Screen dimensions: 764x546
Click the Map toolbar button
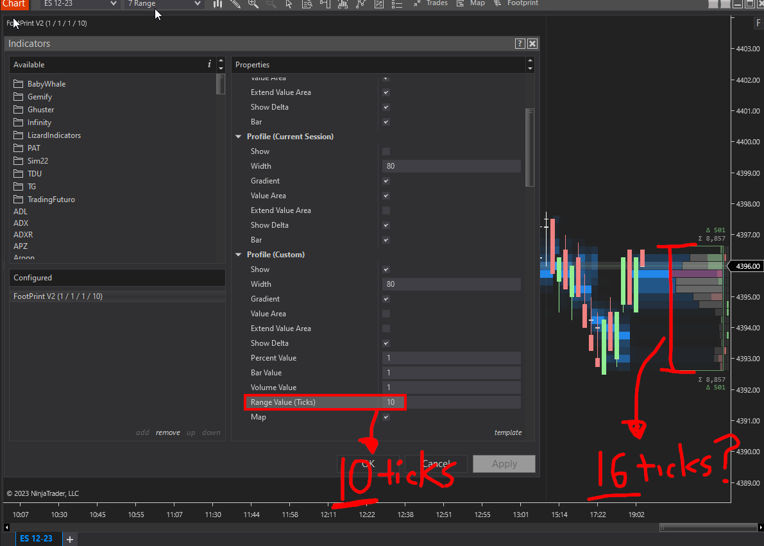[x=471, y=3]
